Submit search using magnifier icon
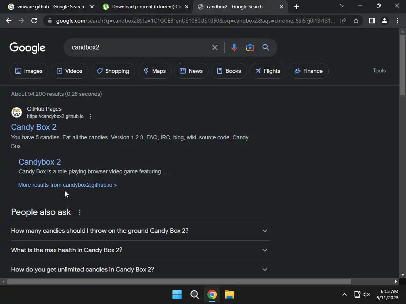This screenshot has width=406, height=304. pyautogui.click(x=266, y=47)
